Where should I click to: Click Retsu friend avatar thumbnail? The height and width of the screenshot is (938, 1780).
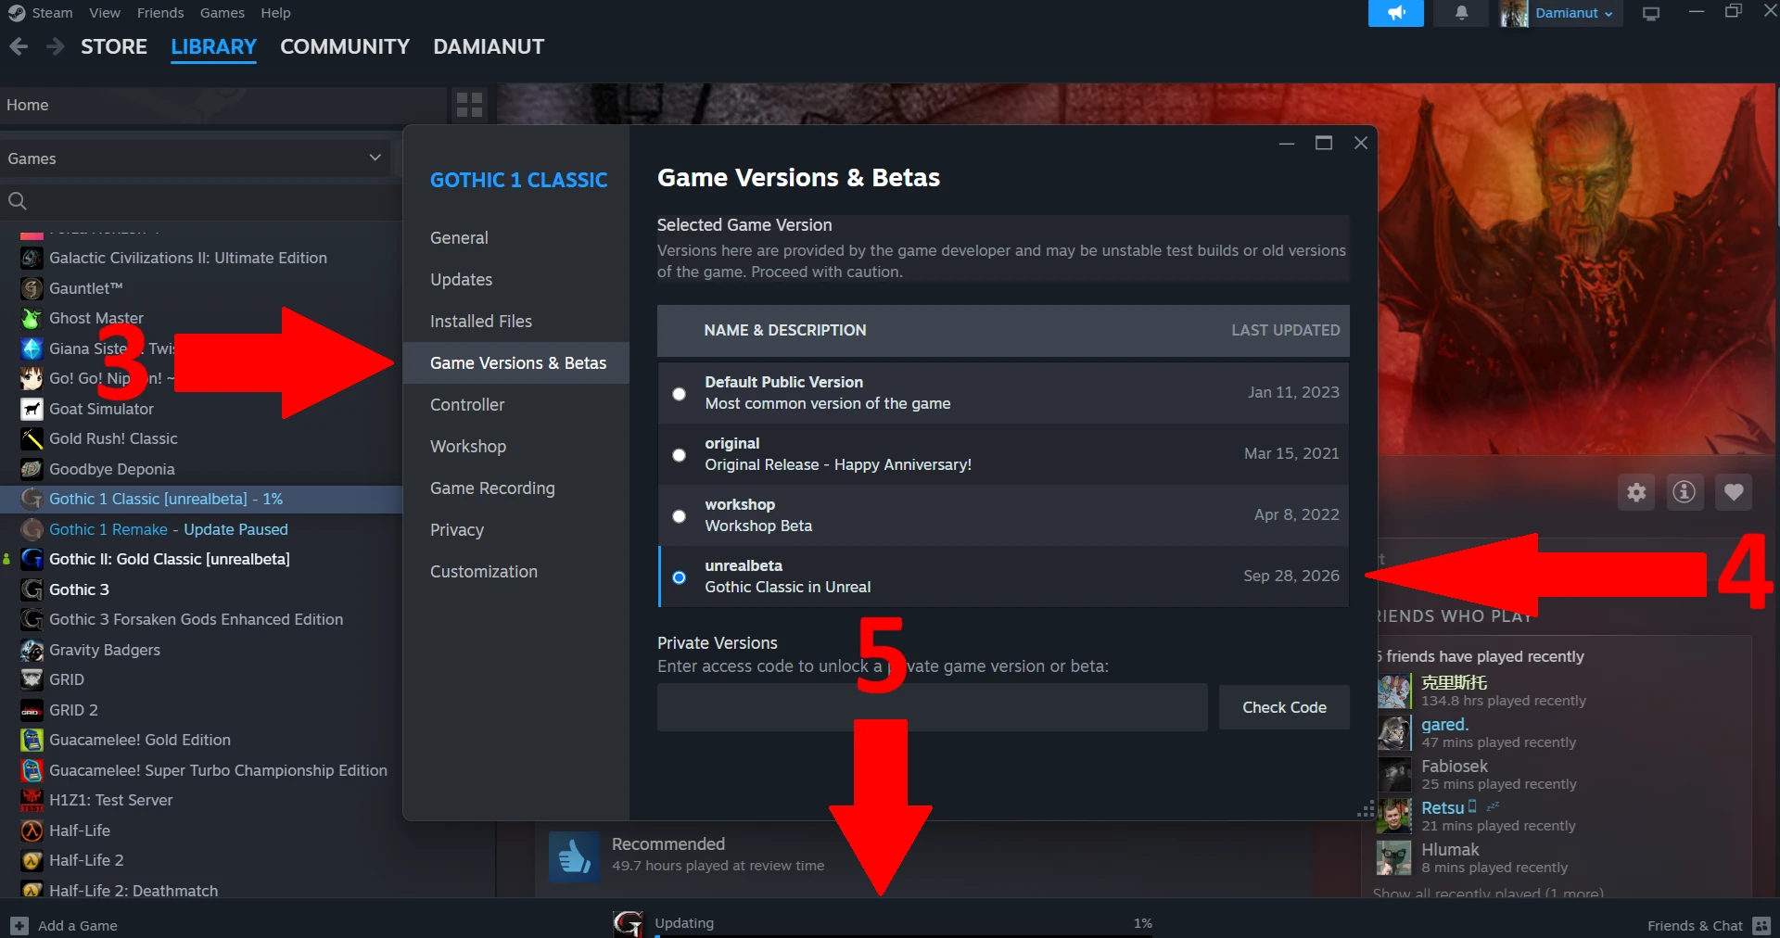[x=1393, y=817]
